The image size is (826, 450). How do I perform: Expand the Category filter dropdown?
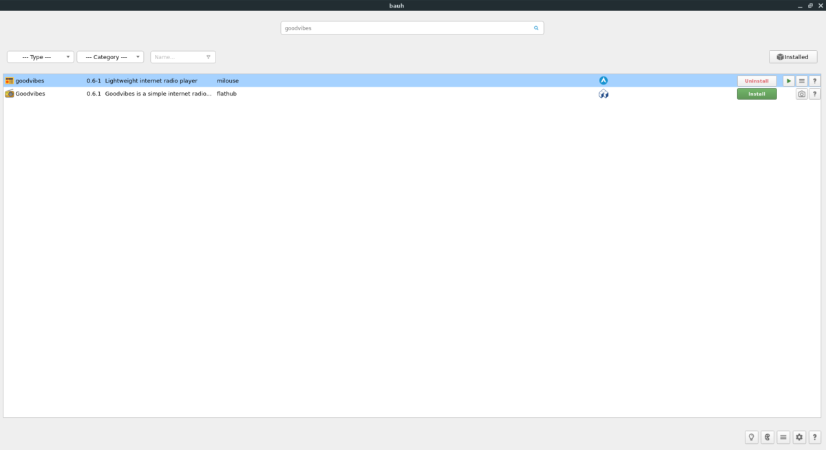110,57
